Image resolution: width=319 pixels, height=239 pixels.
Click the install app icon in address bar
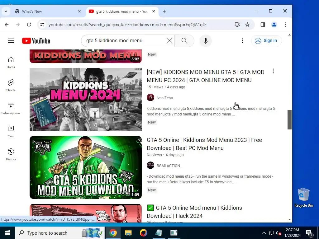click(x=237, y=25)
